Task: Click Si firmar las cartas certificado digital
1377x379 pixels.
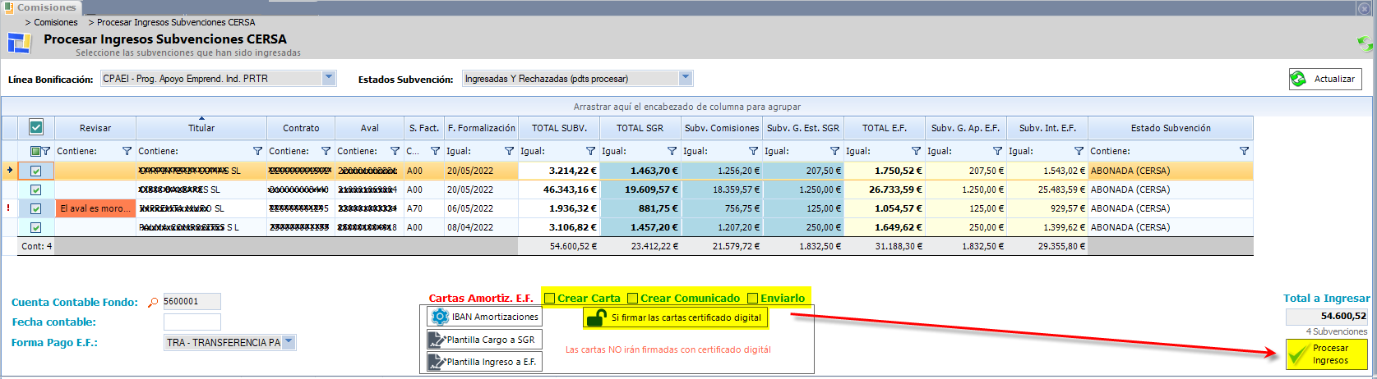Action: [x=675, y=317]
